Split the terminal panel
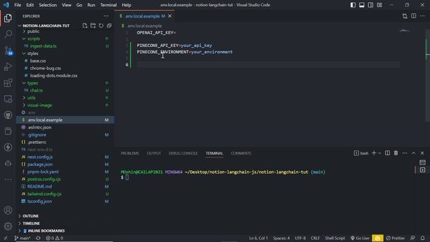Image resolution: width=430 pixels, height=242 pixels. (x=387, y=153)
